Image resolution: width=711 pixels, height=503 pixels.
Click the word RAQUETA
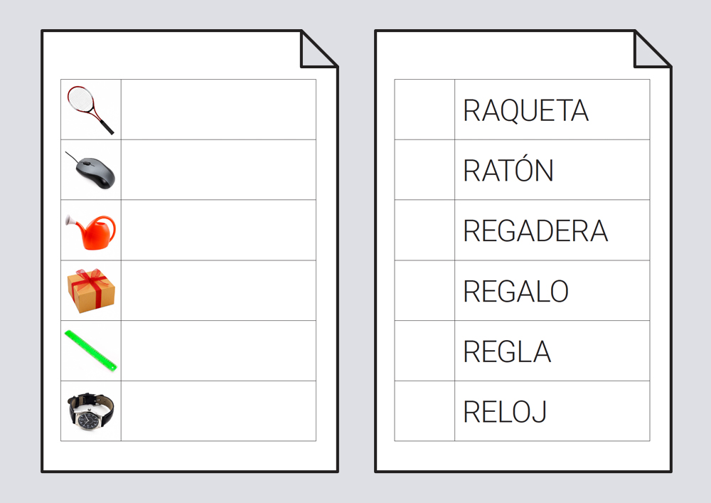click(525, 110)
